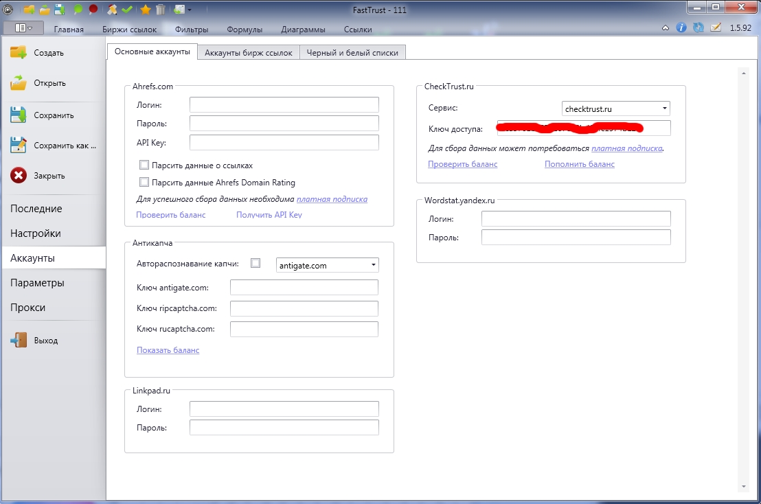Click the round application logo icon in the title bar

pyautogui.click(x=8, y=9)
